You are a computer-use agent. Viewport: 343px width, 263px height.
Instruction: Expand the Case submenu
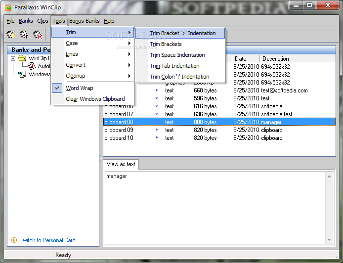pos(93,43)
